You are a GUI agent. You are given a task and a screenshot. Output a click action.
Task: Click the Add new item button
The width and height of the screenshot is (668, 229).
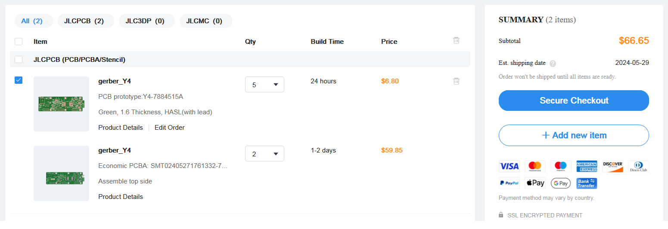point(574,135)
